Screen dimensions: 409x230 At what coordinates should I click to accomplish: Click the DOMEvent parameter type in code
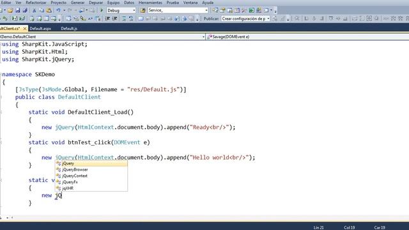[127, 142]
